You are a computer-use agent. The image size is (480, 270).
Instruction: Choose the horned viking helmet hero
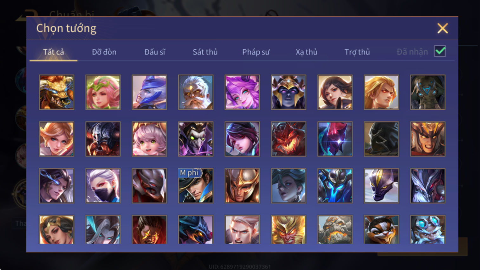coord(103,139)
